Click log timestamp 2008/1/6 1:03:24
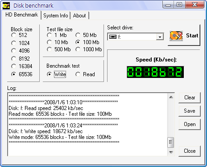The image size is (207, 167). (x=63, y=126)
